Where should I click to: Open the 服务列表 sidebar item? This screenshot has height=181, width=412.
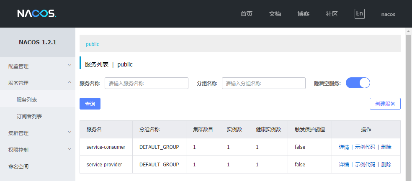tap(38, 99)
